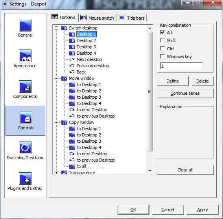
Task: Confirm settings with OK button
Action: (133, 210)
